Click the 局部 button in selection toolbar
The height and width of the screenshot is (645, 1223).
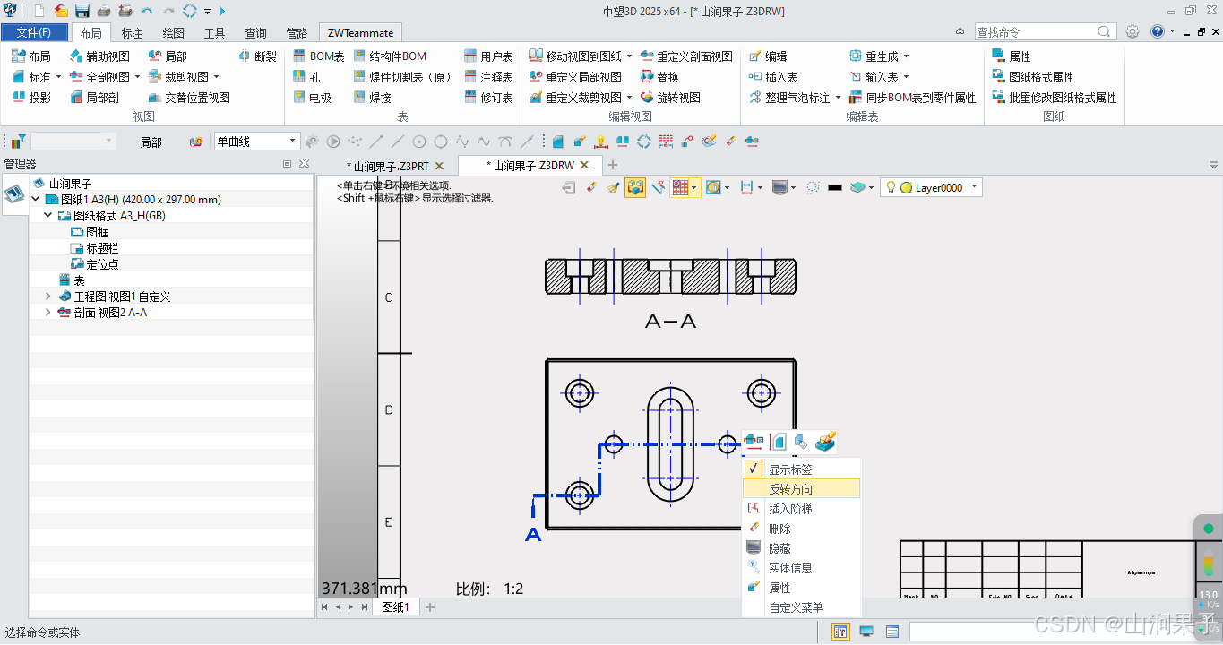(x=151, y=142)
